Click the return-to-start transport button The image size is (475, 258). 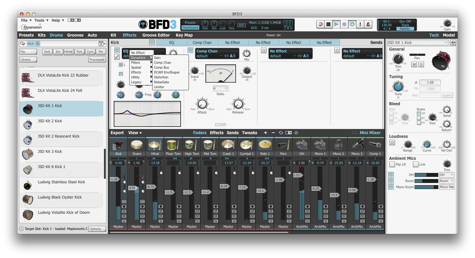coord(320,24)
